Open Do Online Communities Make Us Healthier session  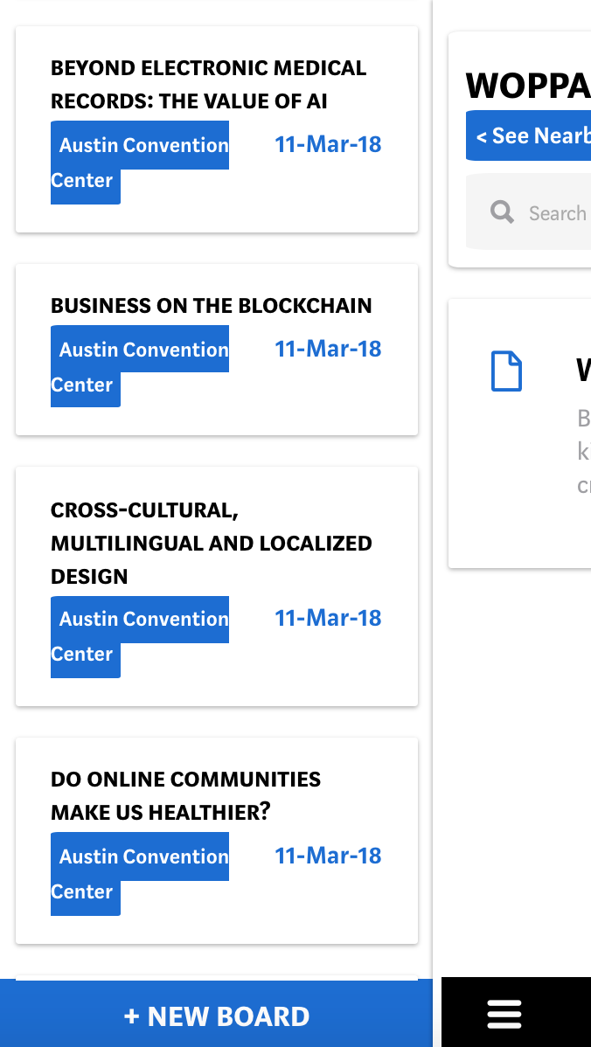[x=185, y=796]
